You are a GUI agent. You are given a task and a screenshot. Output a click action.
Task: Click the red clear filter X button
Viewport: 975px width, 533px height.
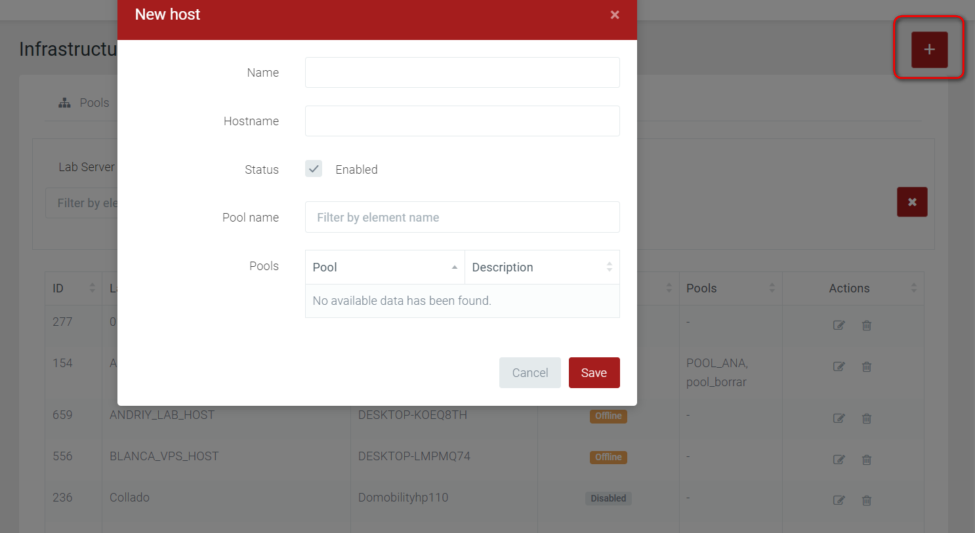(x=912, y=202)
